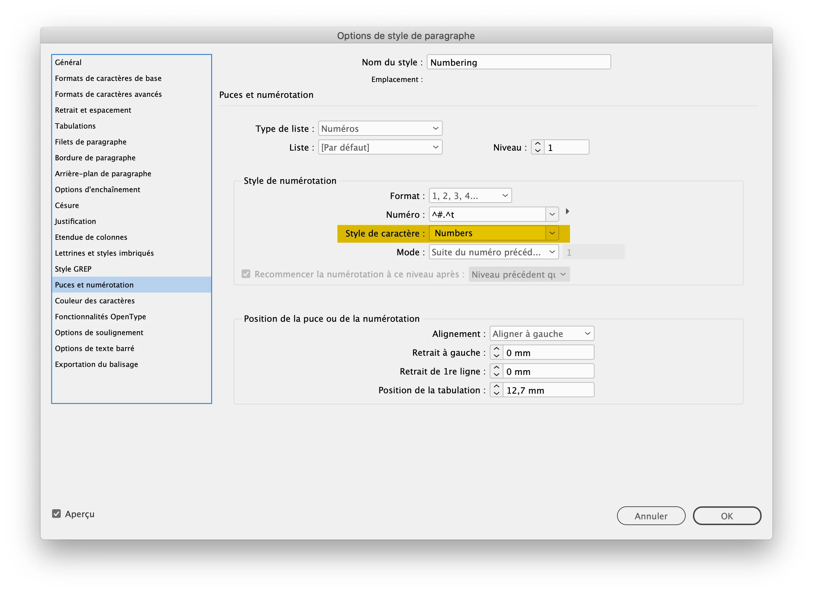The image size is (813, 593).
Task: Toggle the Aperçu checkbox
Action: click(56, 514)
